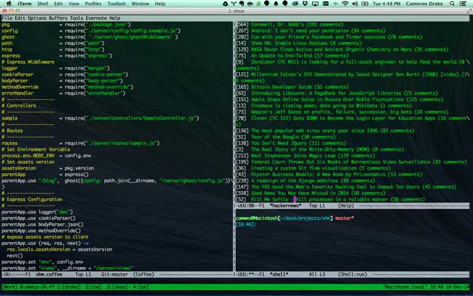
Task: Open 'You Don't Need JQuery' story
Action: pyautogui.click(x=298, y=143)
